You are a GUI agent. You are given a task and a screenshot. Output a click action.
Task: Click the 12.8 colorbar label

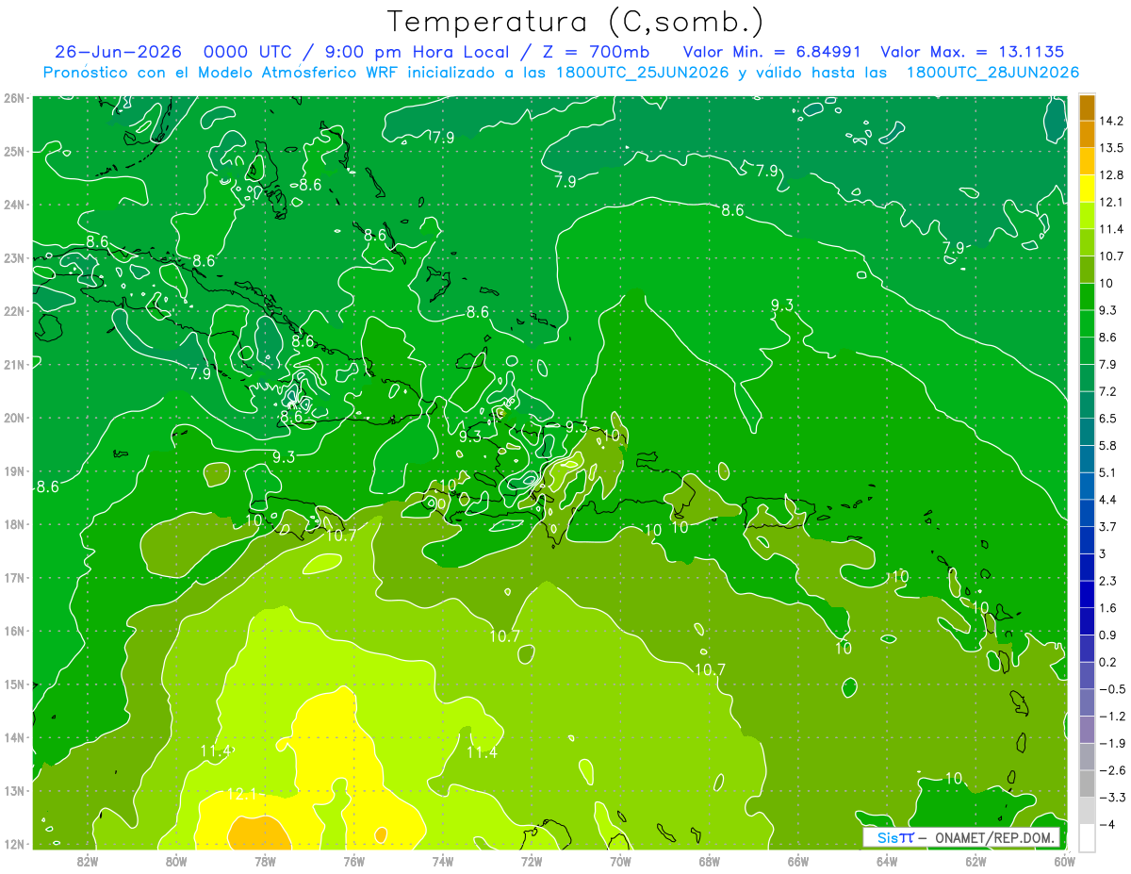[1112, 174]
